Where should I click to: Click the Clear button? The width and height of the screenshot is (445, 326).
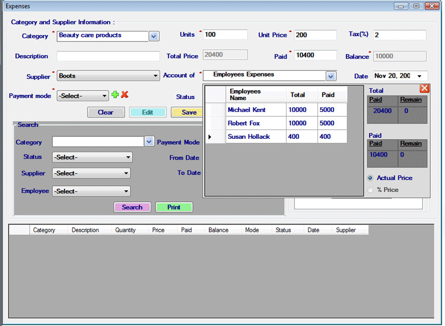point(106,112)
